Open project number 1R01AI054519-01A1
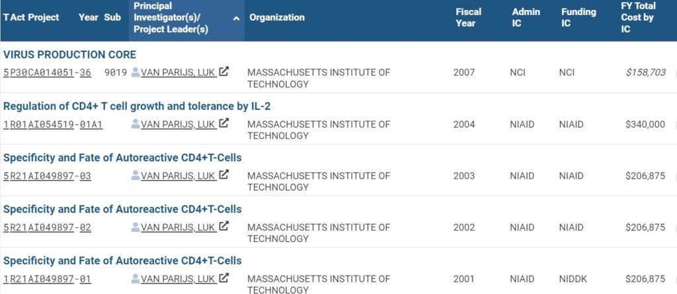This screenshot has height=294, width=677. click(53, 125)
